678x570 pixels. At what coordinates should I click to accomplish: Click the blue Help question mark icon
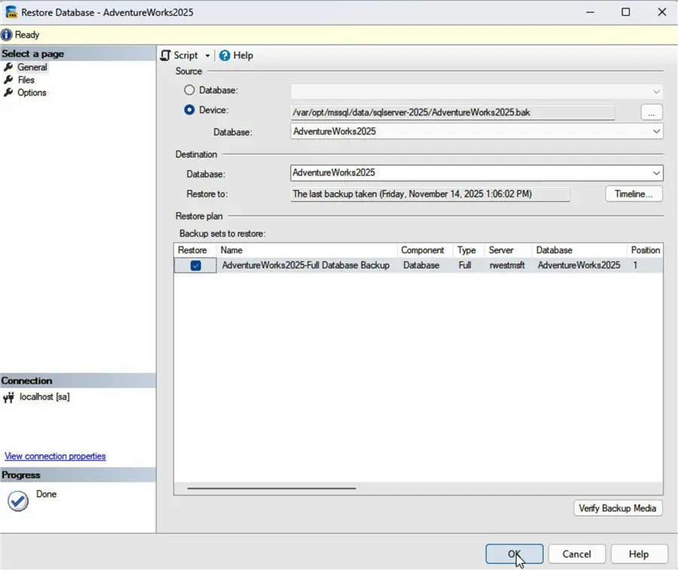click(x=224, y=55)
